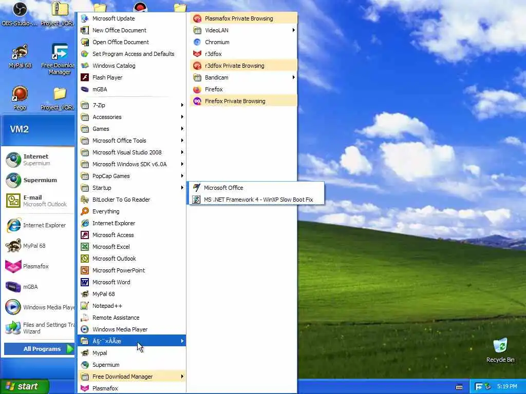This screenshot has width=526, height=394.
Task: Click the taskbar clock showing 5:19 PM
Action: pos(507,386)
